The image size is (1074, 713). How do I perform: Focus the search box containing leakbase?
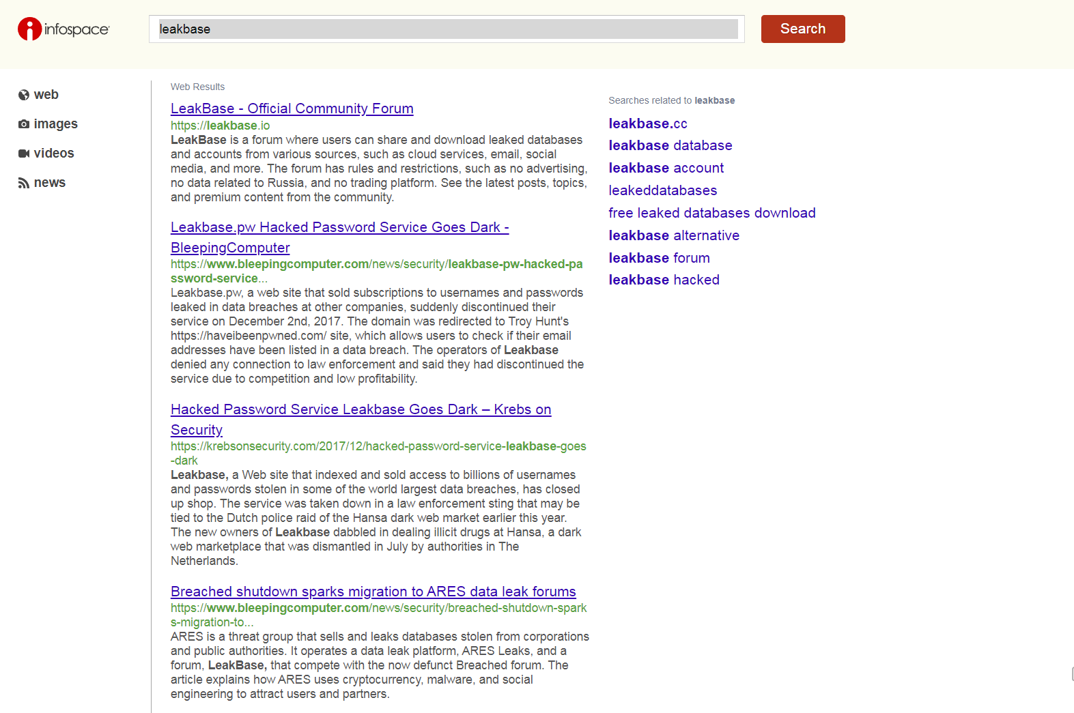point(447,29)
